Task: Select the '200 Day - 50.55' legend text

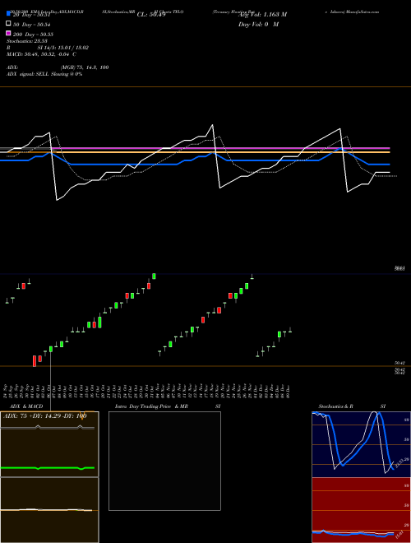Action: [x=33, y=35]
